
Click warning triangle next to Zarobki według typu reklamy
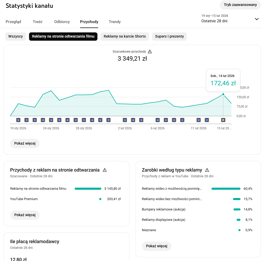click(207, 170)
